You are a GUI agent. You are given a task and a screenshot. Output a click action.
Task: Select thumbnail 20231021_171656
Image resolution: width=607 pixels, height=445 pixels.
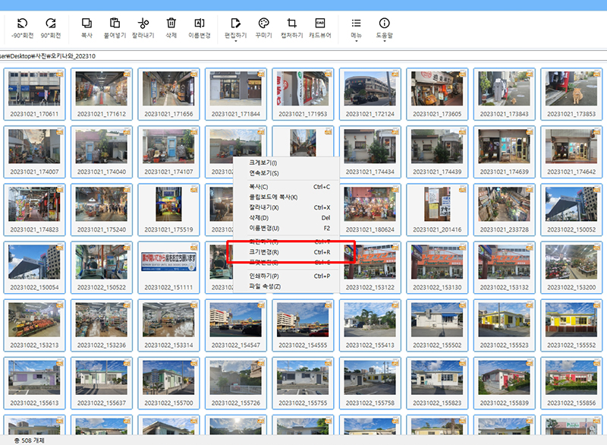(x=168, y=94)
